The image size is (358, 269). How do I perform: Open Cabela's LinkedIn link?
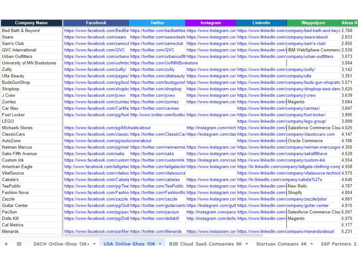(x=280, y=180)
